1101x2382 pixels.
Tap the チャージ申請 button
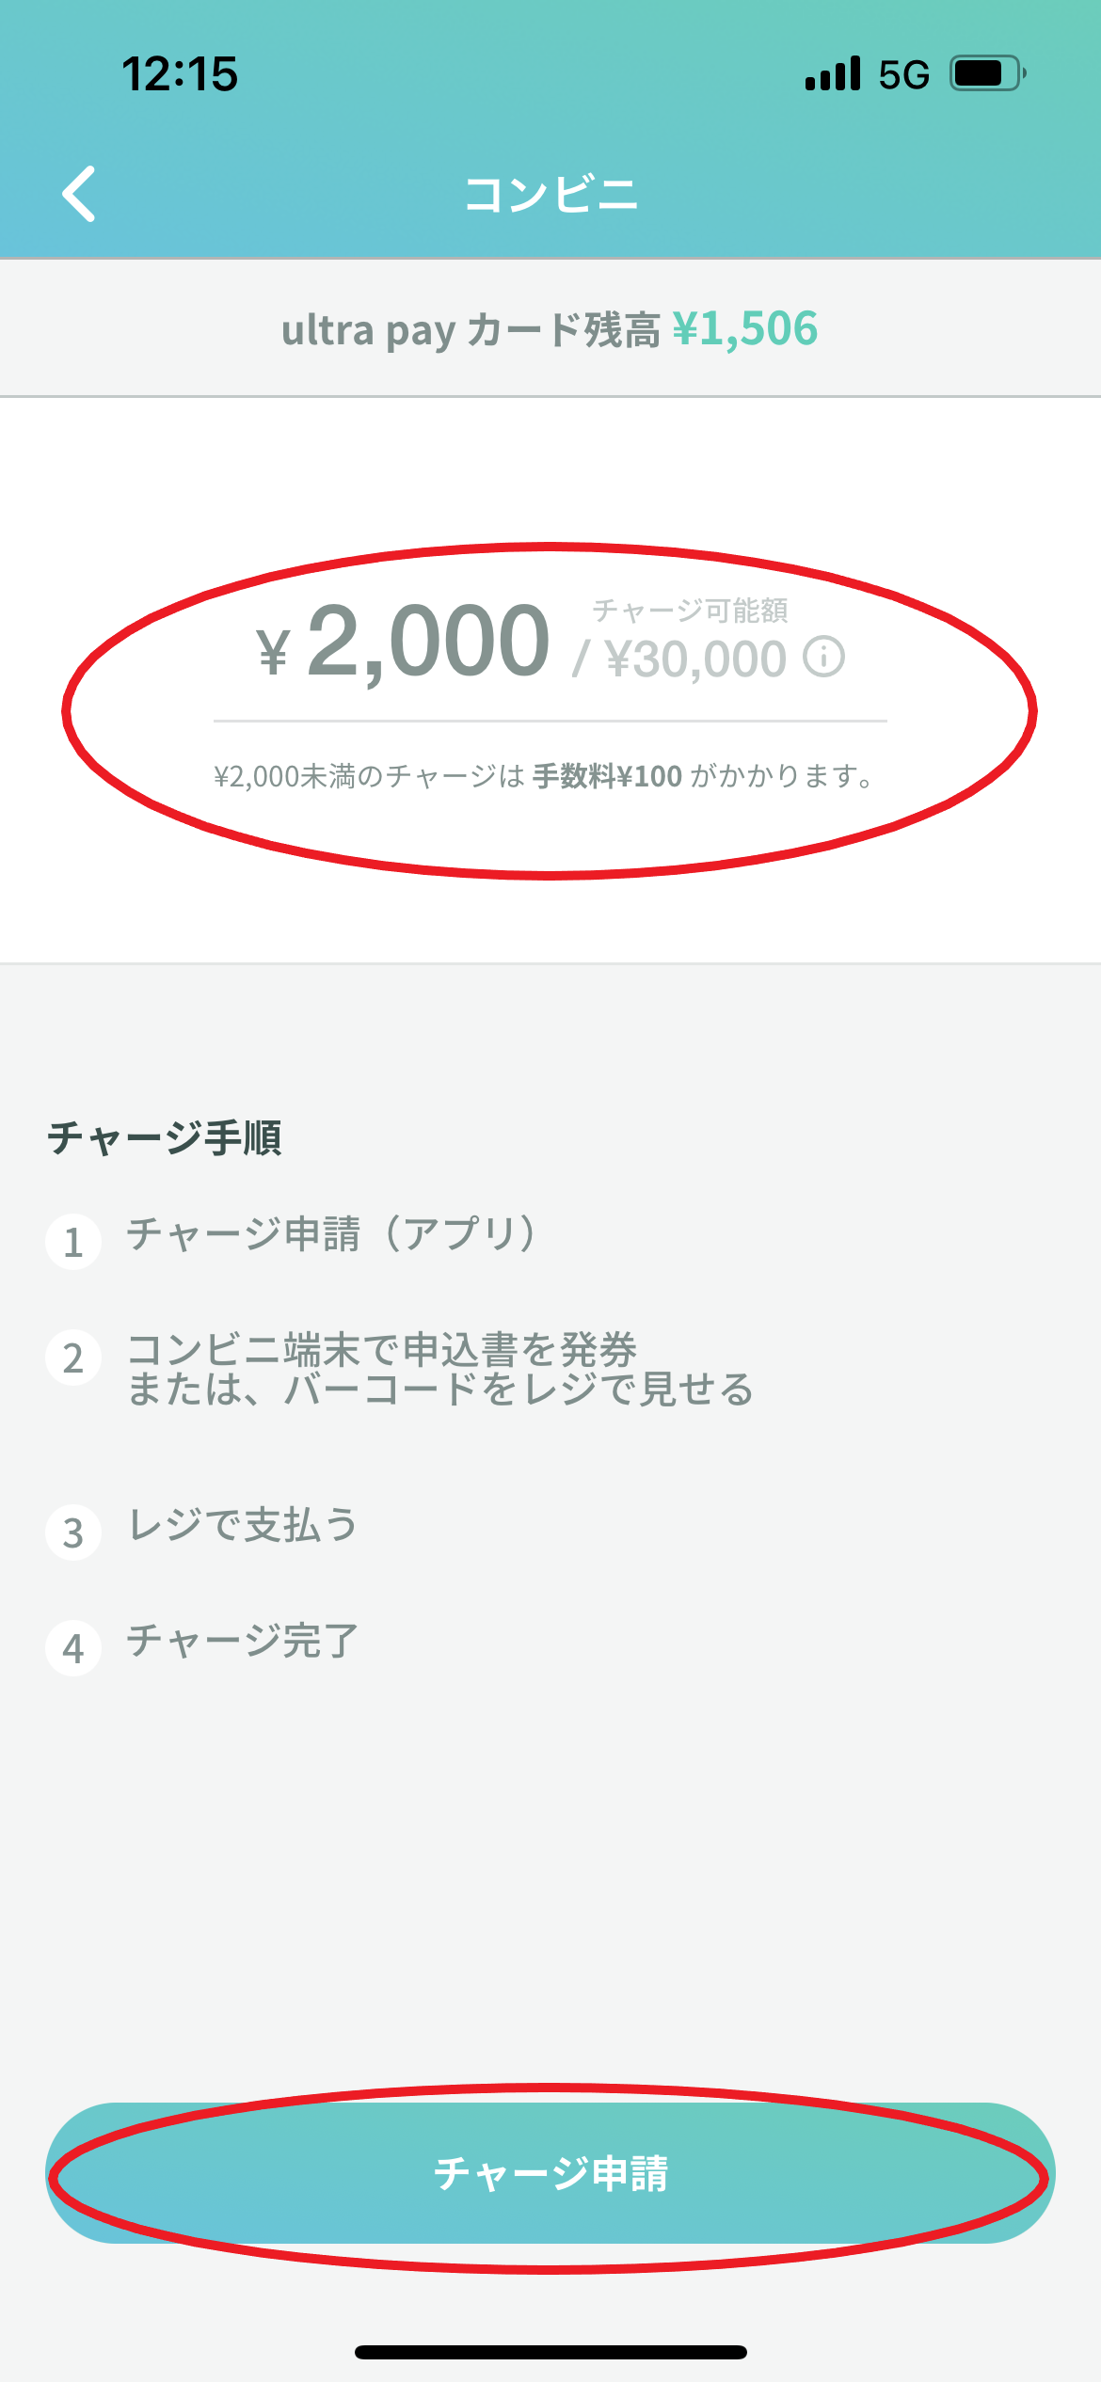click(550, 2173)
